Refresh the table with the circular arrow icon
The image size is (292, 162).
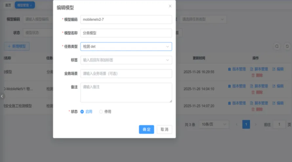287,46
